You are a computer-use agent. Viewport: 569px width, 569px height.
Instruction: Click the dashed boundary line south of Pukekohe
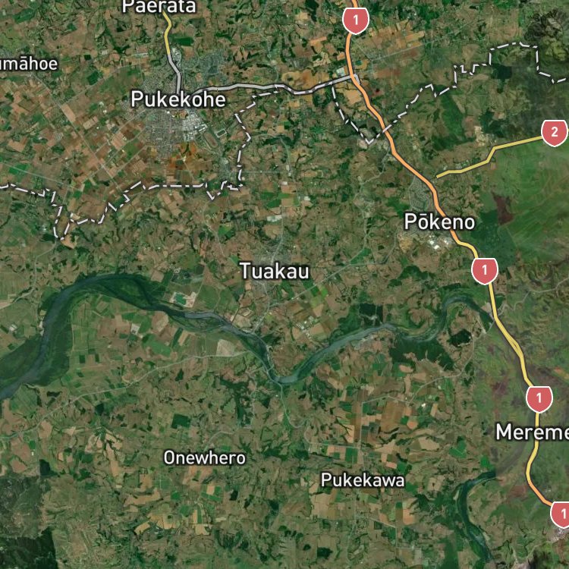[170, 187]
